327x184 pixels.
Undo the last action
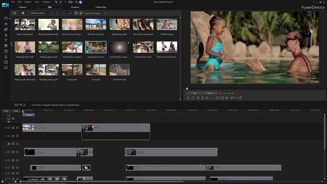[x=61, y=2]
